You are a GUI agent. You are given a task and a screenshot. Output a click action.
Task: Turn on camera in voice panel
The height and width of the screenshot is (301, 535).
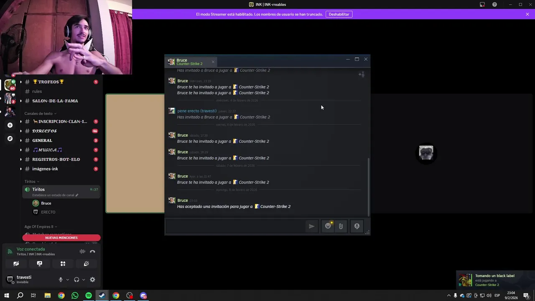[16, 264]
